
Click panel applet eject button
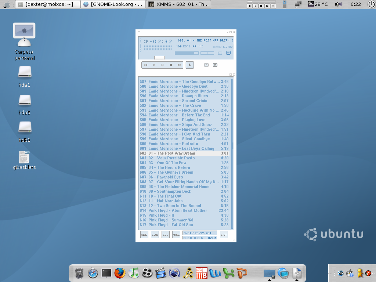273,6
